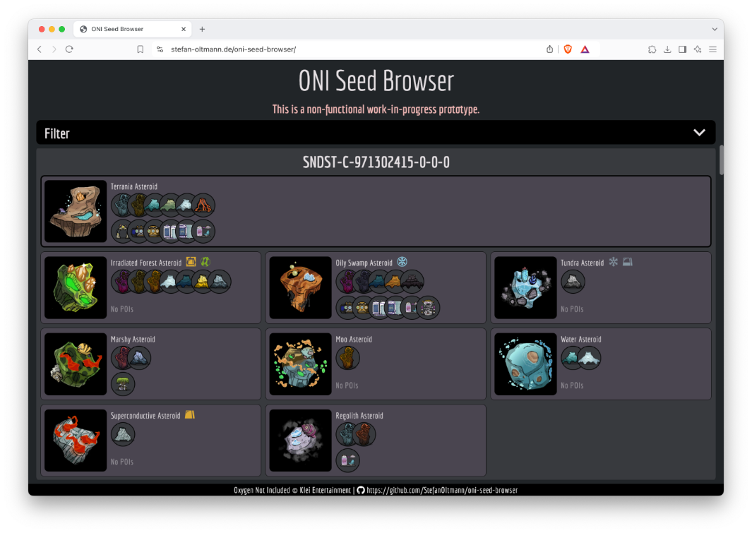Click the gold trait icon next to Superconductive Asteroid
The width and height of the screenshot is (752, 533).
pyautogui.click(x=189, y=415)
